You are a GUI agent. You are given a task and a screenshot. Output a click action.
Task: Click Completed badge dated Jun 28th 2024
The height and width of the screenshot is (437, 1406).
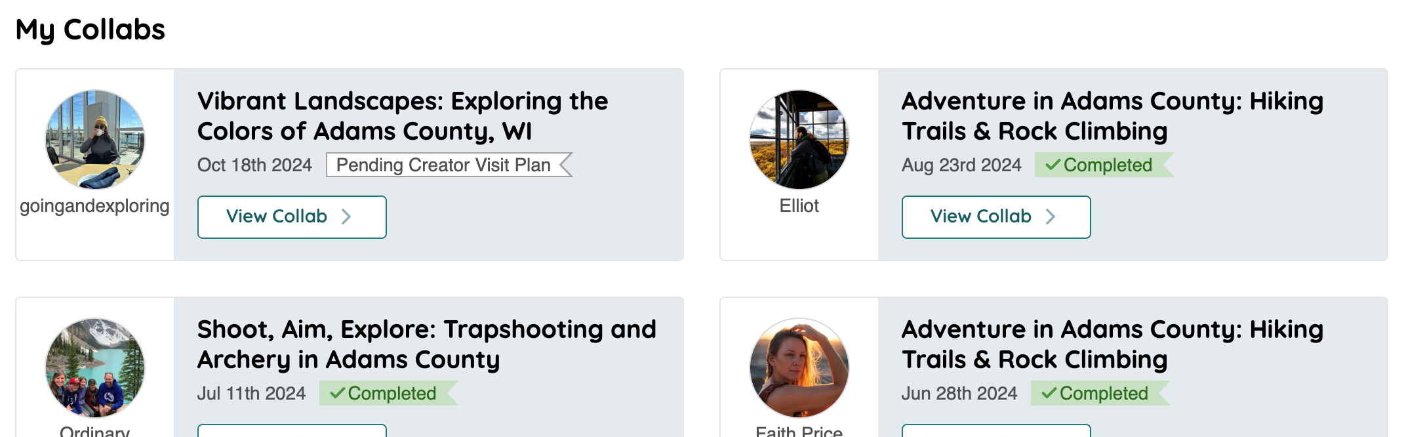(x=1100, y=393)
